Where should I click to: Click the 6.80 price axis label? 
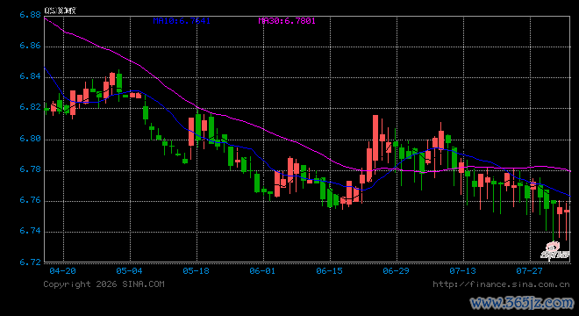coord(30,139)
